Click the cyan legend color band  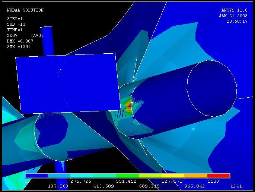click(82, 176)
